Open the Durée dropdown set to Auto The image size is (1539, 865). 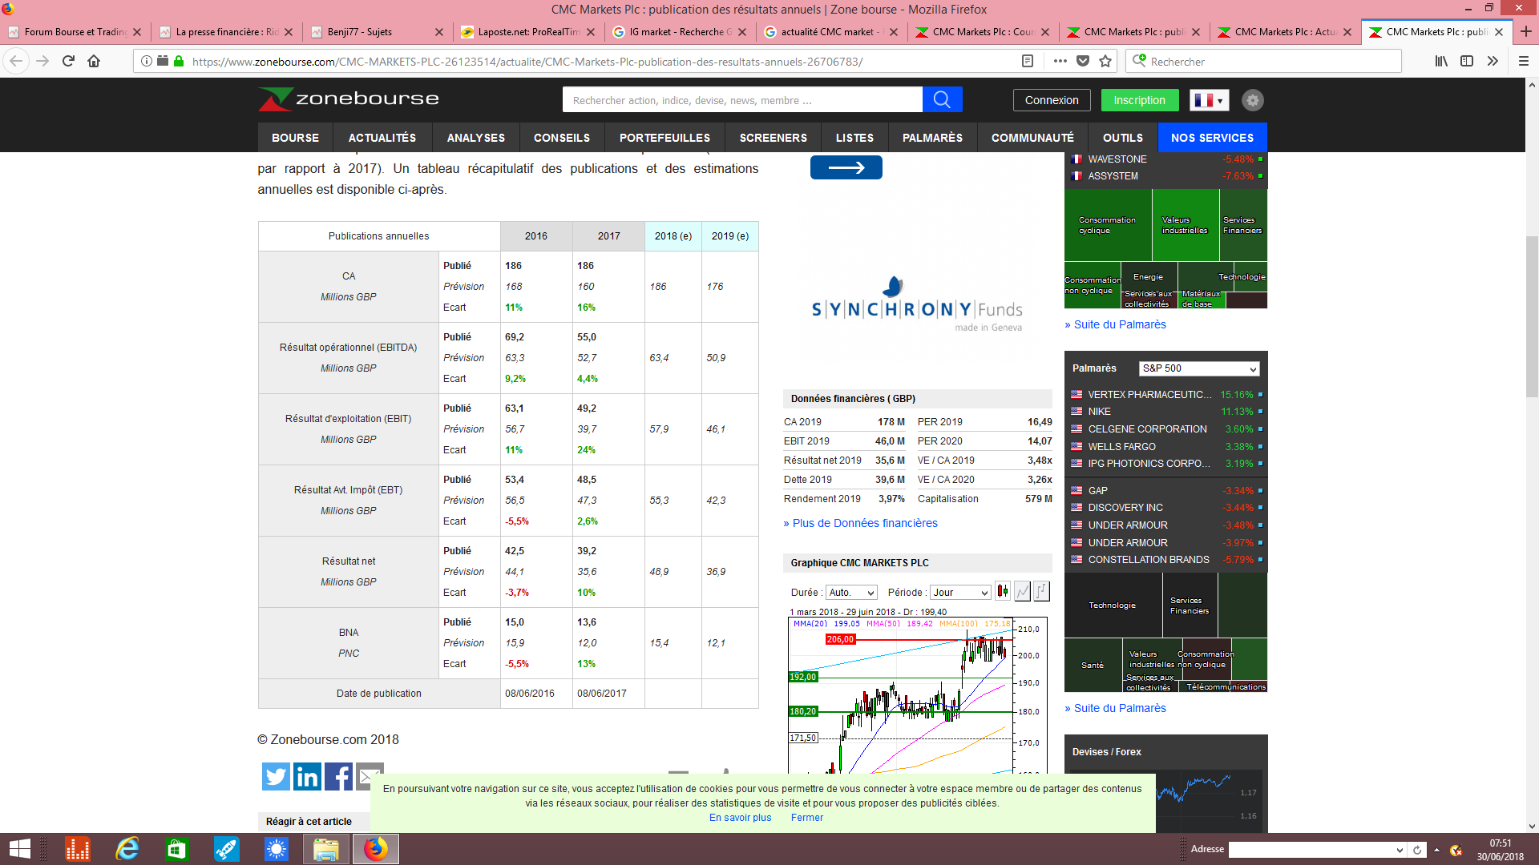pos(851,593)
